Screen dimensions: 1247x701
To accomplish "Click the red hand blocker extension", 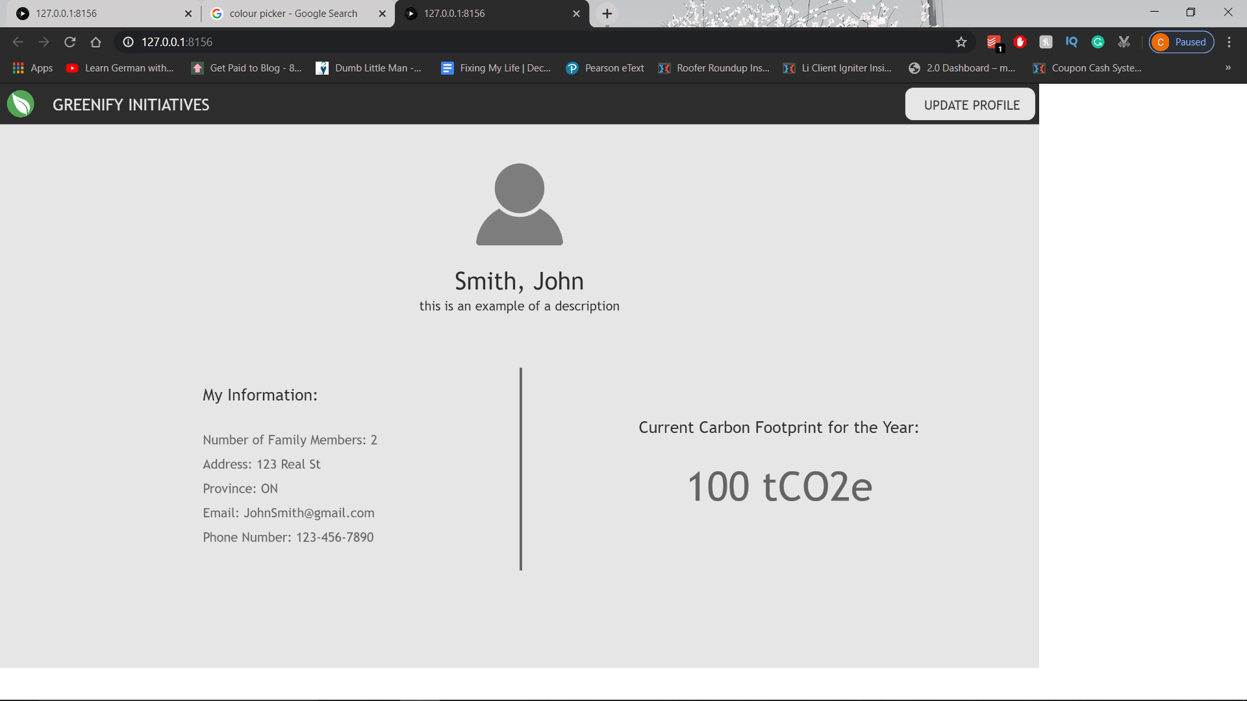I will click(x=1020, y=42).
